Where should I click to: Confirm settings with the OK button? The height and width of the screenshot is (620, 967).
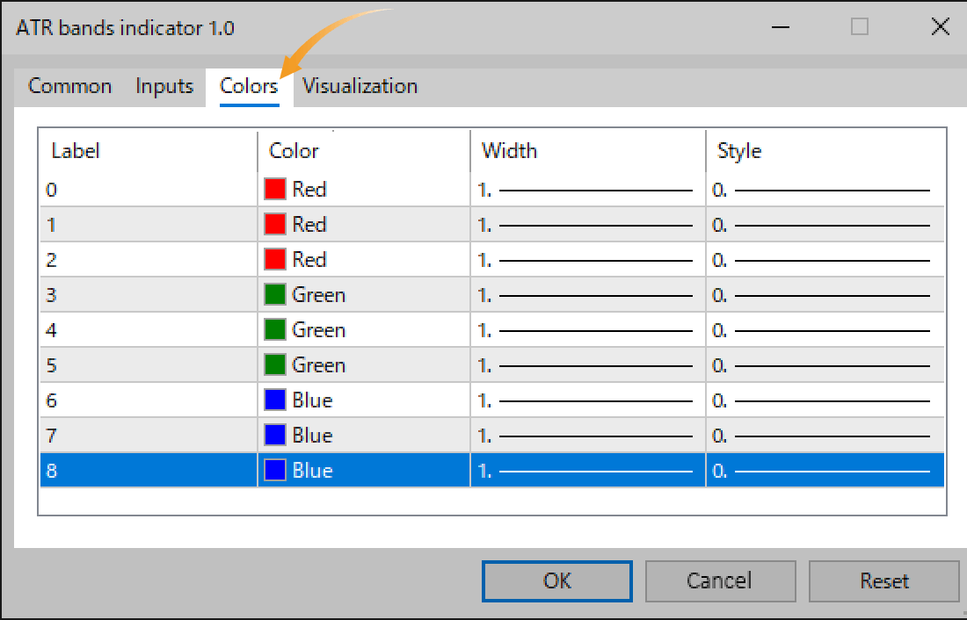tap(556, 580)
